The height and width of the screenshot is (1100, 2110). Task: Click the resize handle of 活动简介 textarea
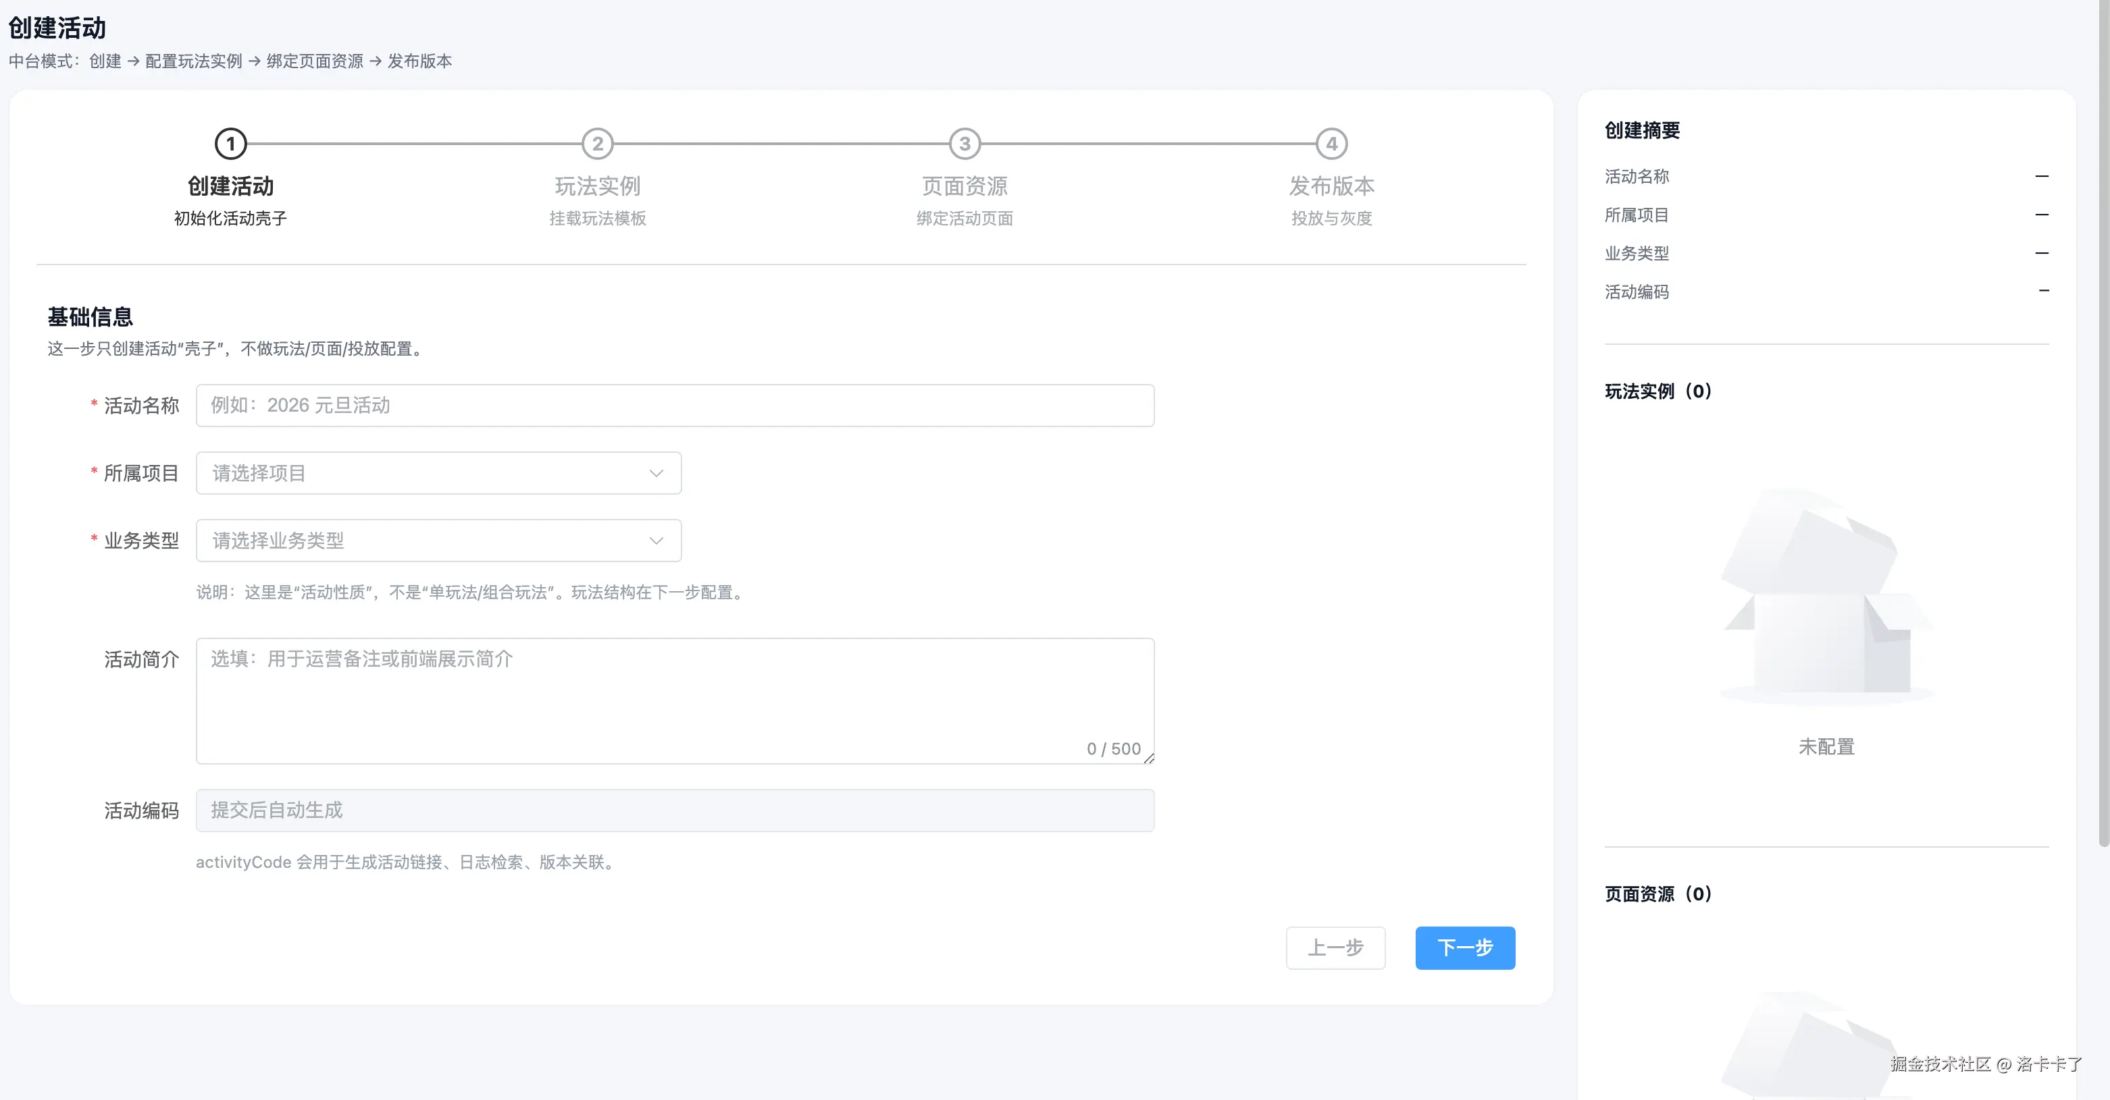coord(1149,759)
